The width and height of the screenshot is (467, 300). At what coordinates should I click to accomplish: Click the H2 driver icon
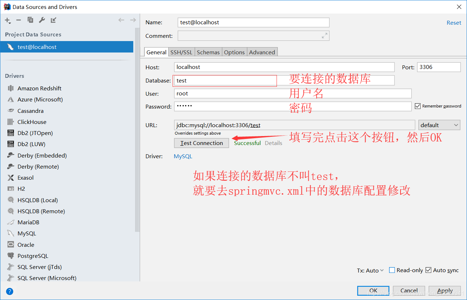click(x=11, y=189)
